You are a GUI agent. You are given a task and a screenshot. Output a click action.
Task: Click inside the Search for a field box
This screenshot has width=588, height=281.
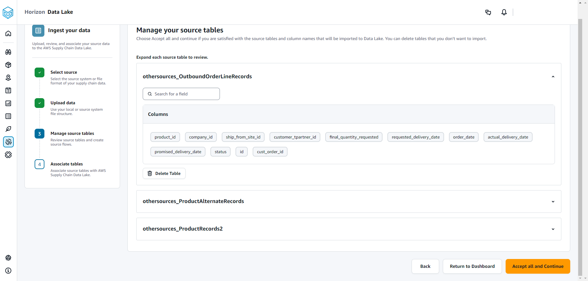tap(181, 94)
